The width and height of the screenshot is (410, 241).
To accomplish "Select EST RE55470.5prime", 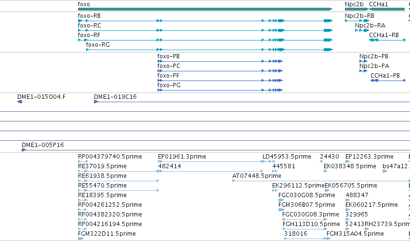I will 102,186.
